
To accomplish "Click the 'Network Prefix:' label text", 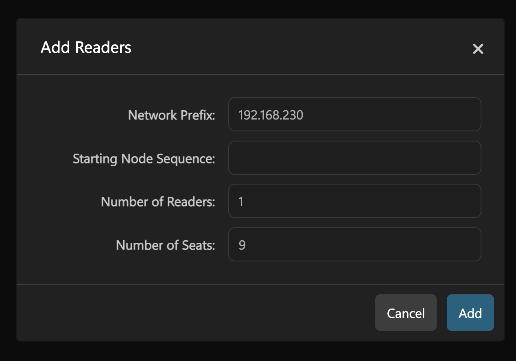I will point(171,115).
